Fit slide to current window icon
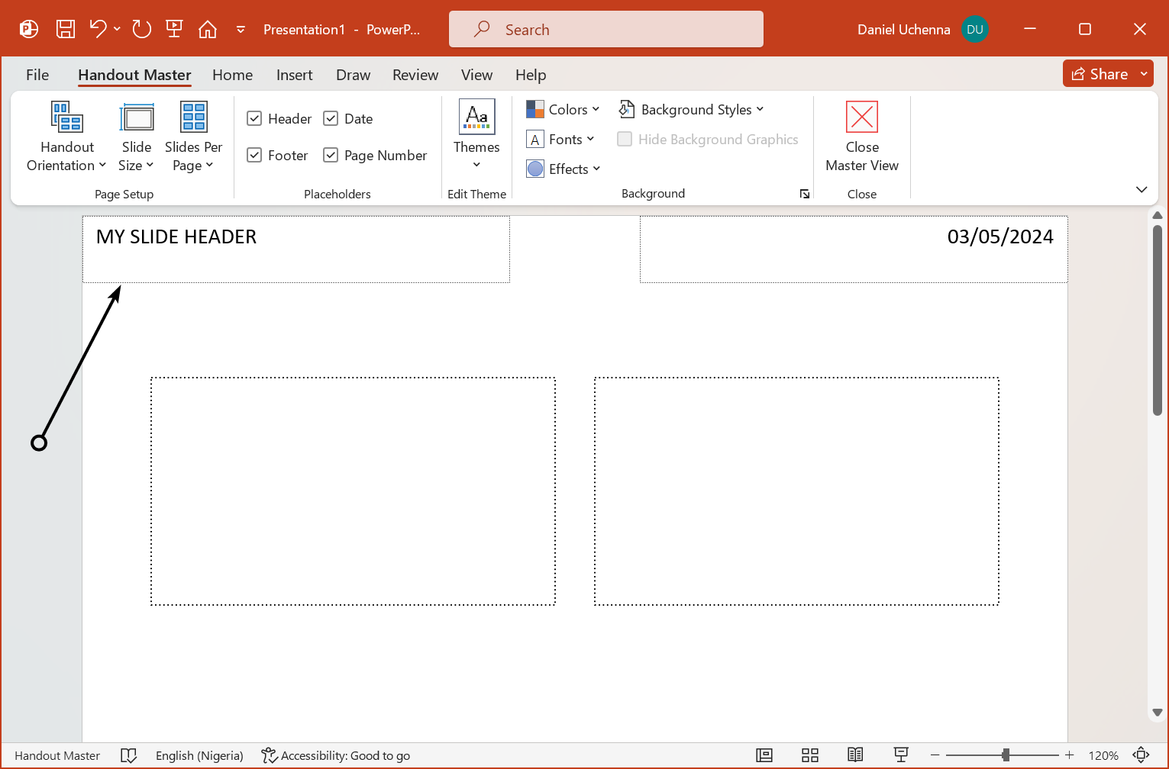 [x=1141, y=755]
